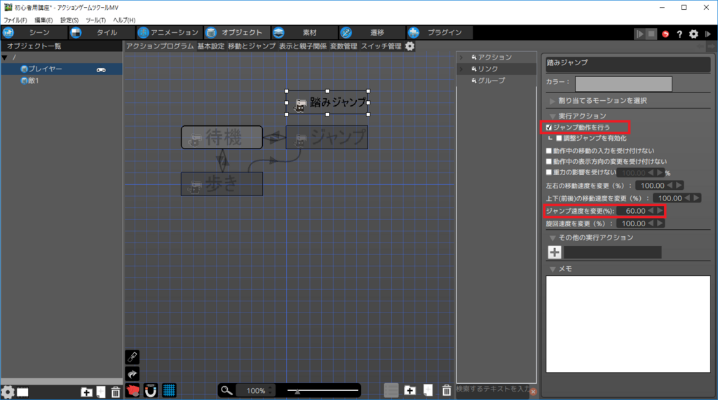Increase ジャンプ速度 with right arrow
The image size is (718, 400).
[x=660, y=211]
